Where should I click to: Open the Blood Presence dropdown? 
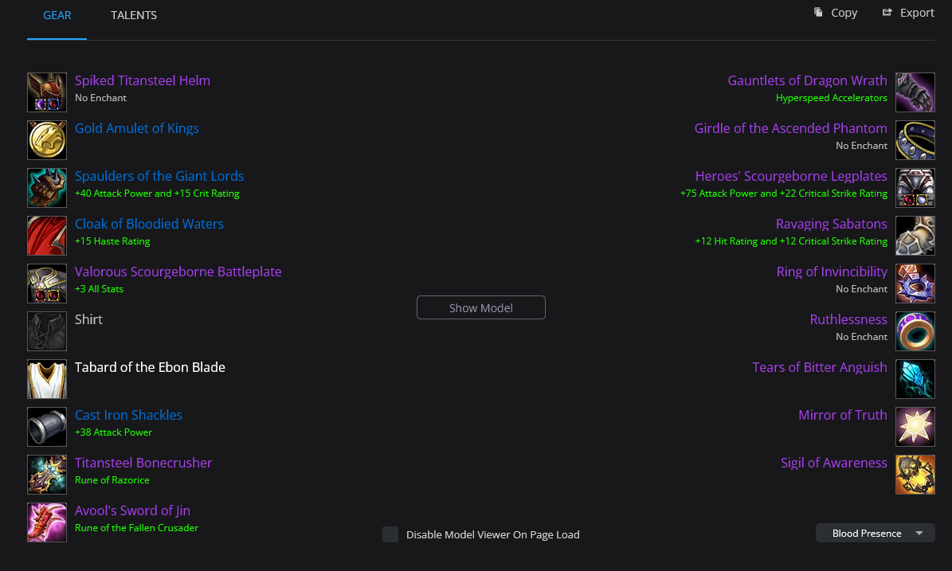tap(875, 534)
